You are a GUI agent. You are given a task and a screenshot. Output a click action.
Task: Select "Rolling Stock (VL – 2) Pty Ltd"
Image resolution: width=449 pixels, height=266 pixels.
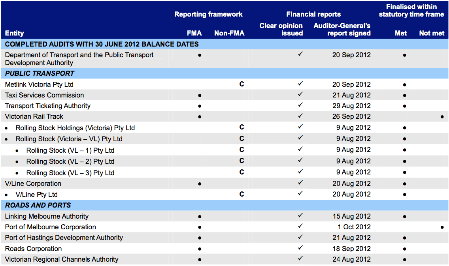[70, 161]
